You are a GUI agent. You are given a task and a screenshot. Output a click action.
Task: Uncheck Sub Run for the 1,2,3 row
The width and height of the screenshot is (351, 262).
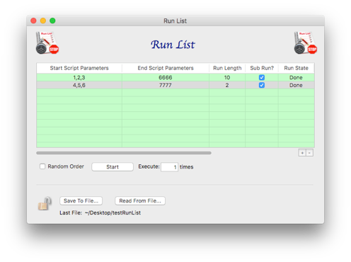[x=262, y=77]
